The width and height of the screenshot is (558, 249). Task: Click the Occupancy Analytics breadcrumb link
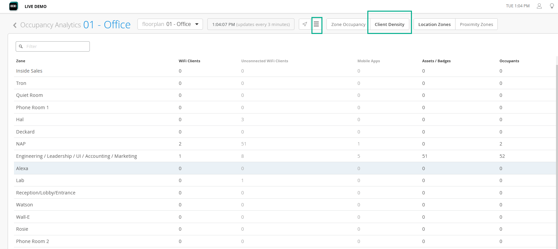point(51,25)
